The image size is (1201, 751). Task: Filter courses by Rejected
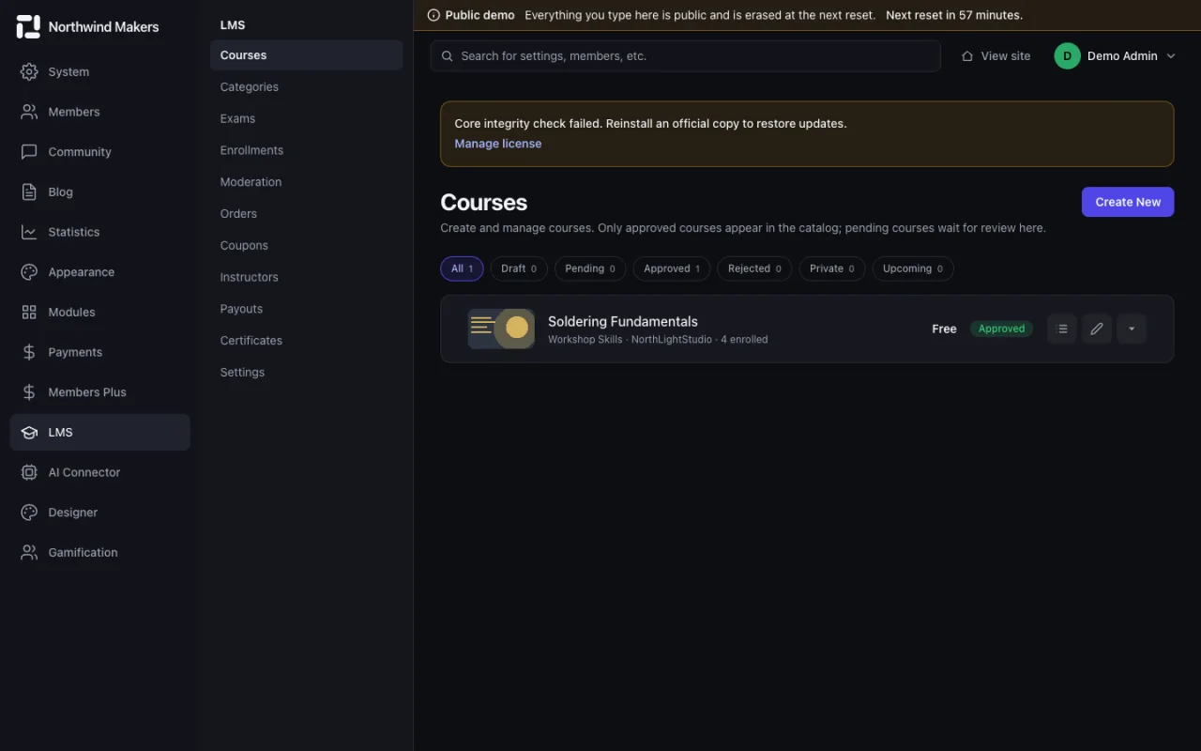pos(754,268)
